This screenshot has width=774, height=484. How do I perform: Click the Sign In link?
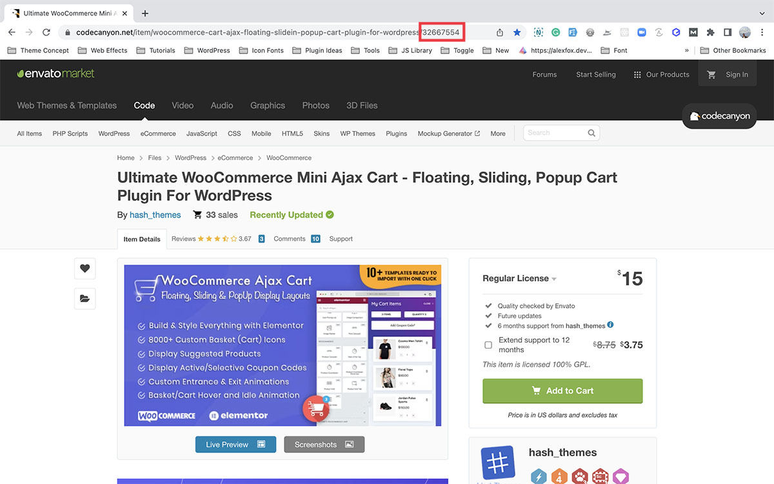(x=737, y=74)
